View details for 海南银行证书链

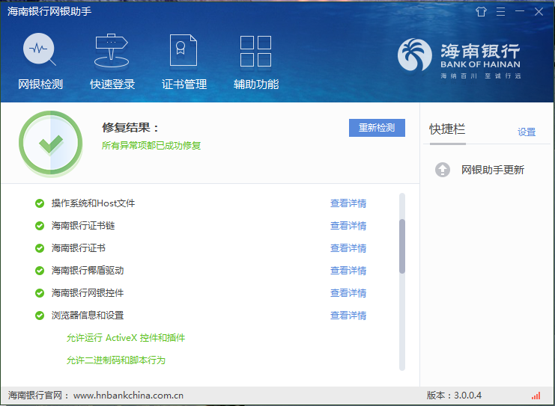(x=348, y=226)
